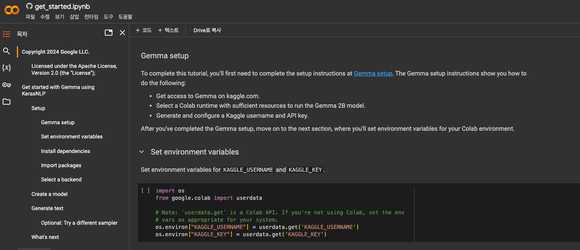Click the Colab logo icon
Screen dimensions: 580x250
[x=12, y=10]
